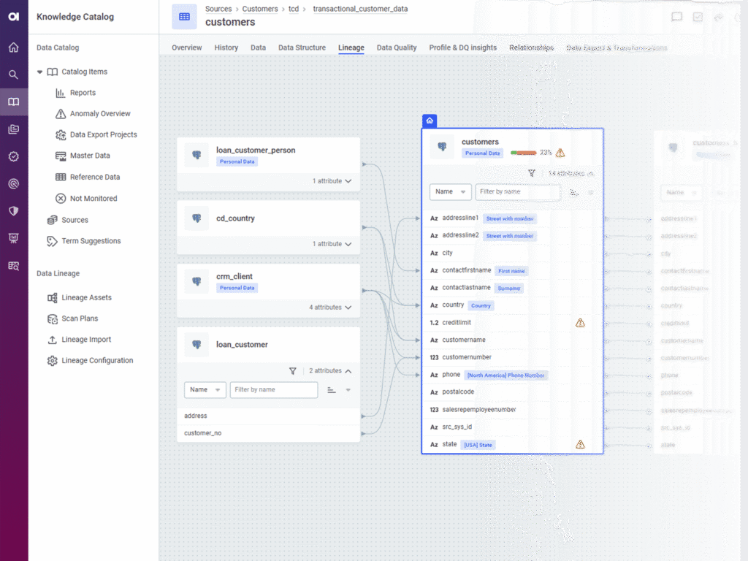Go to Home in the left rail
The image size is (748, 561).
13,47
